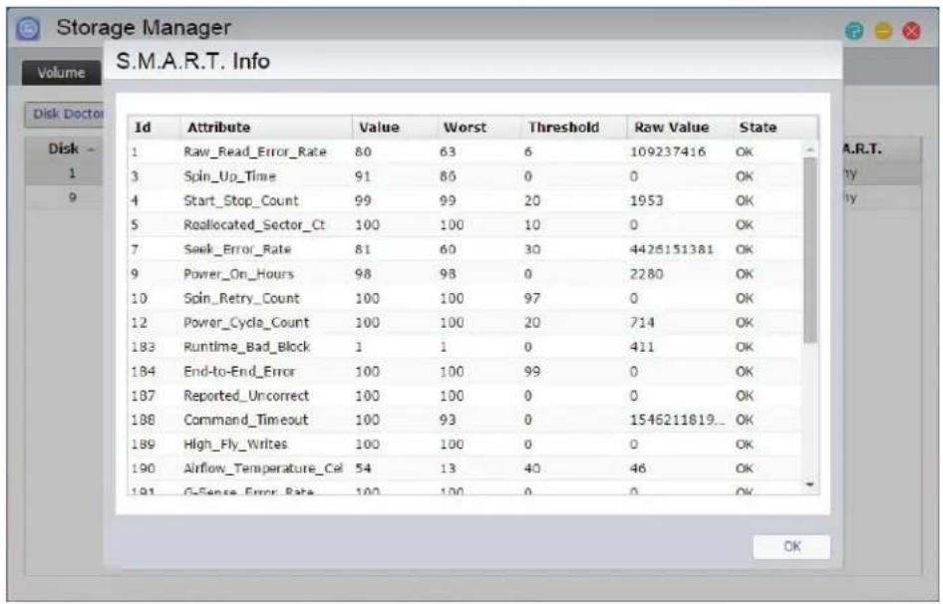Click the Id column header
Screen dimensions: 943x604
click(154, 128)
